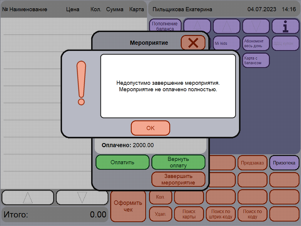Open the Призотека button
The height and width of the screenshot is (226, 301).
(284, 163)
